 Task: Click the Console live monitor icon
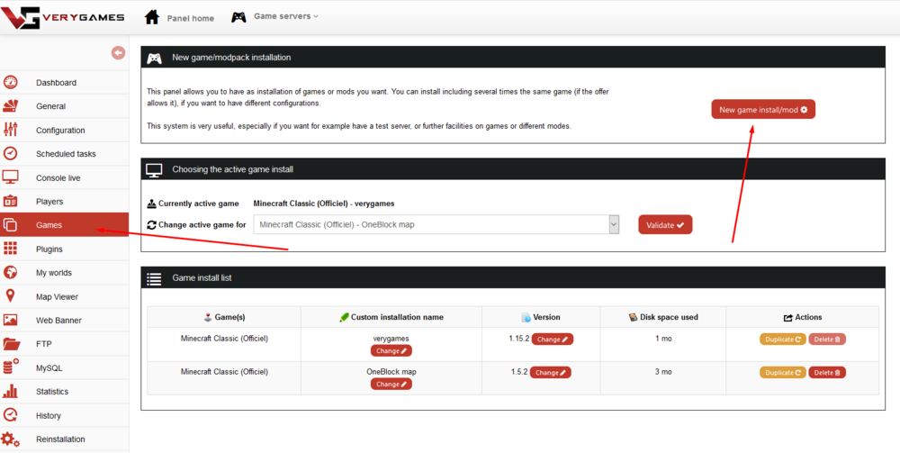tap(11, 177)
